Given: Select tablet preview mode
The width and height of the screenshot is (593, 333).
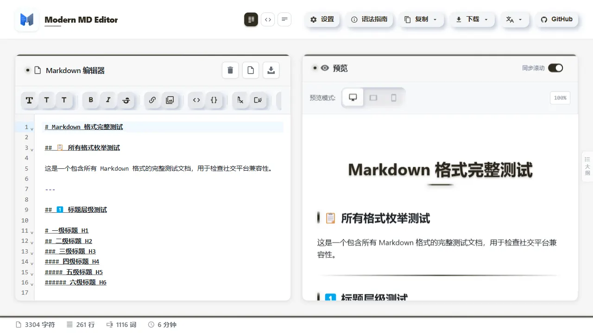Looking at the screenshot, I should (373, 98).
